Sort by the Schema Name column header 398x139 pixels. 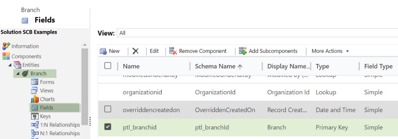(x=219, y=67)
